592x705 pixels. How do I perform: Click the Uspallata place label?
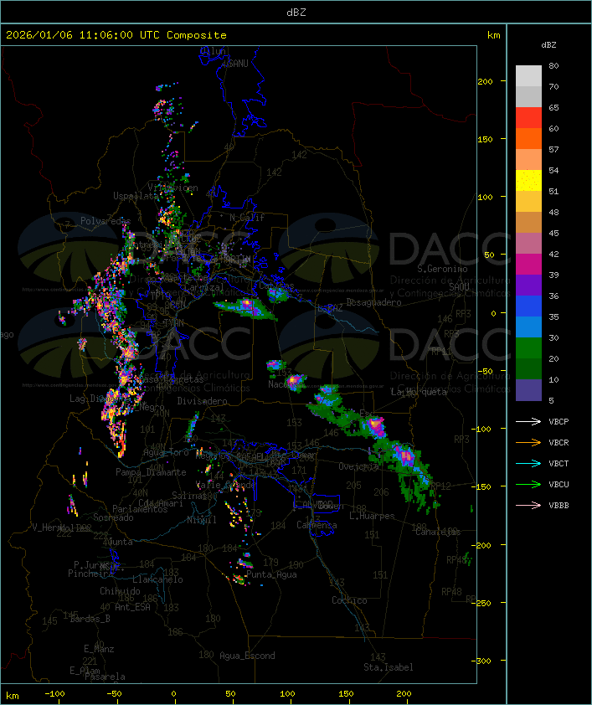tap(136, 196)
